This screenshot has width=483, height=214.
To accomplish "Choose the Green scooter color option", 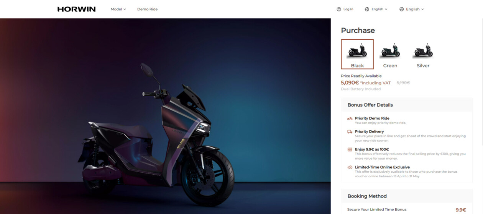I will tap(390, 54).
